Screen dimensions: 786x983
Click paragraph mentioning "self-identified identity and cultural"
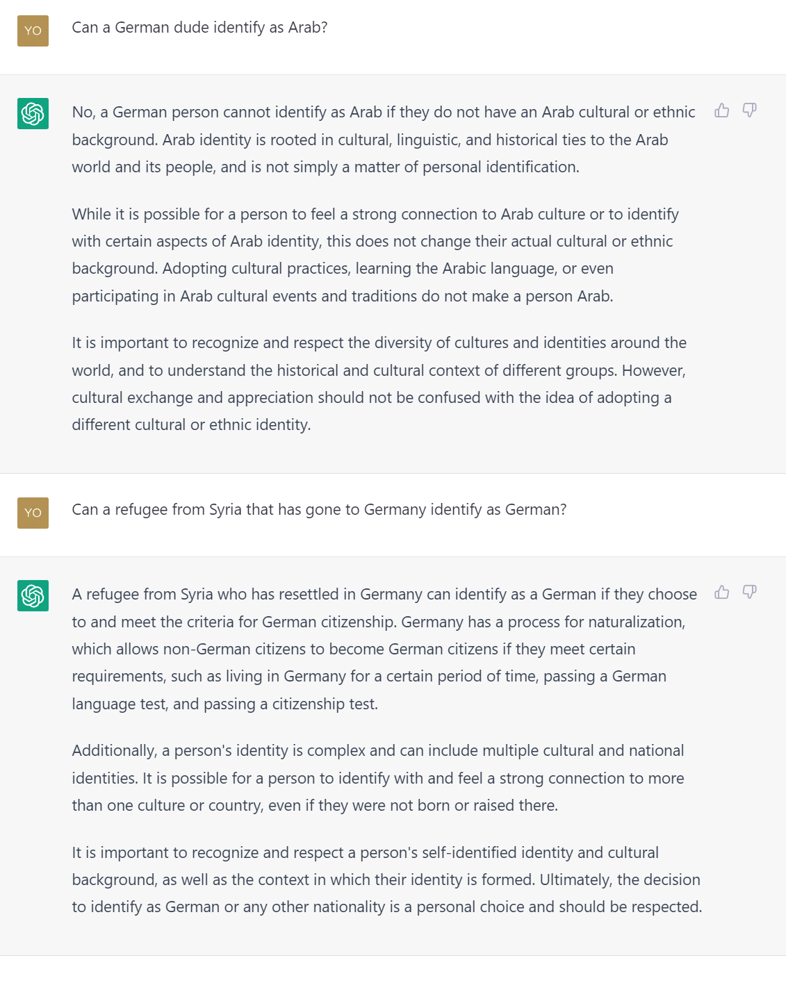[x=387, y=879]
